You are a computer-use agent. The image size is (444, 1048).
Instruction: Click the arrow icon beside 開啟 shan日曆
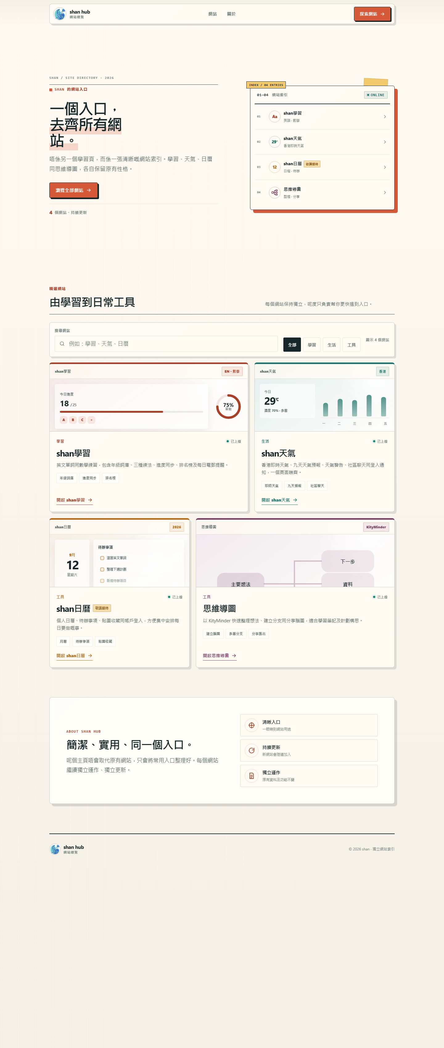90,656
